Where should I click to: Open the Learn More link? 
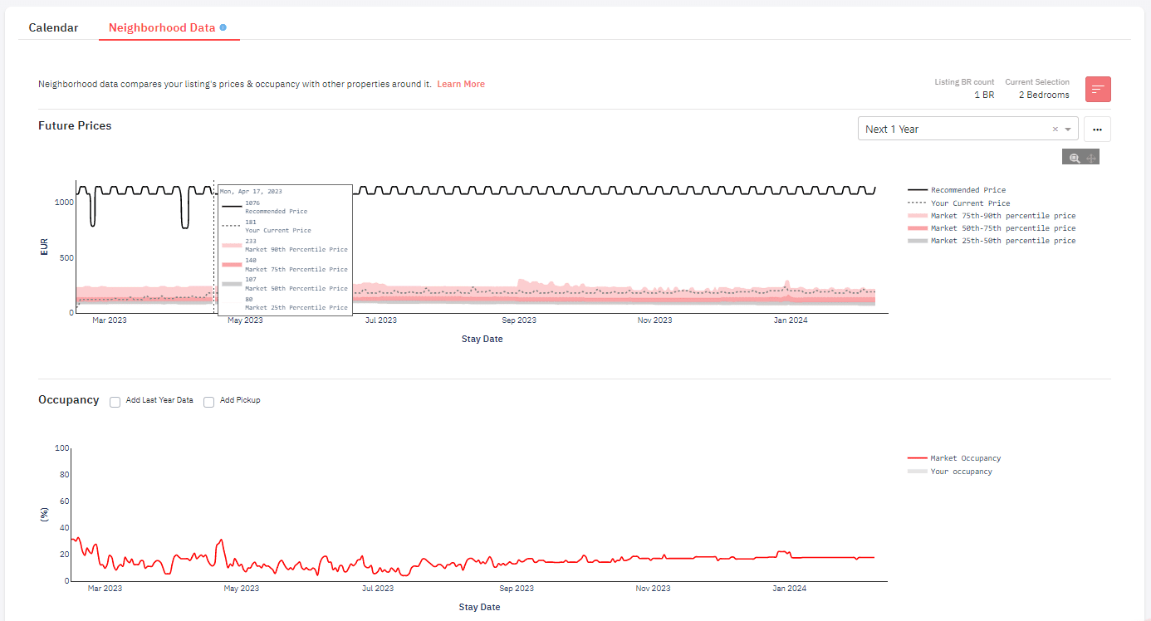click(x=461, y=84)
